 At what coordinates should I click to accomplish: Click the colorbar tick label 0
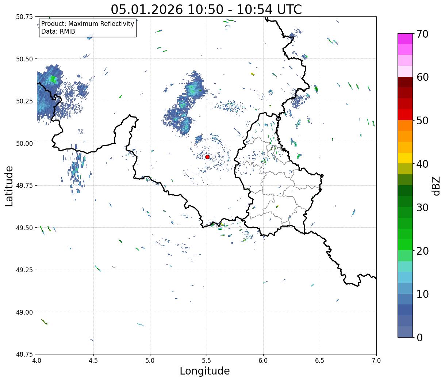[x=419, y=337]
